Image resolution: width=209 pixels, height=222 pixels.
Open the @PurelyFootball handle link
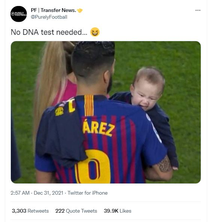point(49,17)
